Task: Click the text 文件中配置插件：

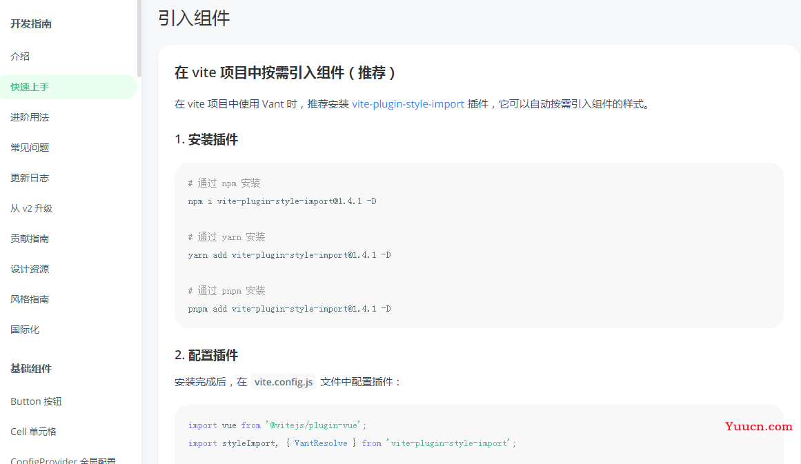Action: (361, 382)
